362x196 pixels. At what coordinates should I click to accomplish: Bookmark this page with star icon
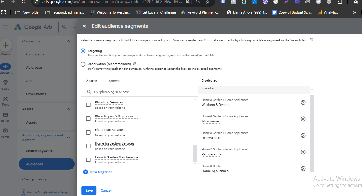[x=208, y=2]
